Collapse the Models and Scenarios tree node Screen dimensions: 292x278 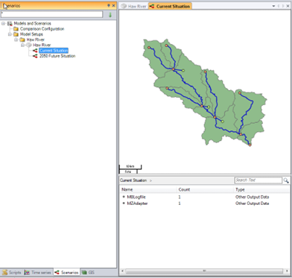[3, 23]
